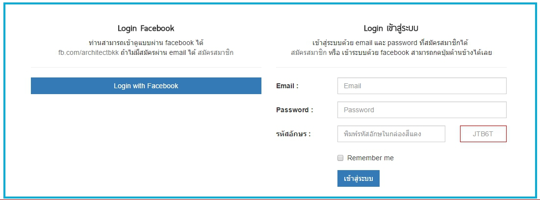This screenshot has width=540, height=200.
Task: Click the เข้าสู่ระบบด้วย email และ password description line
Action: coord(391,43)
